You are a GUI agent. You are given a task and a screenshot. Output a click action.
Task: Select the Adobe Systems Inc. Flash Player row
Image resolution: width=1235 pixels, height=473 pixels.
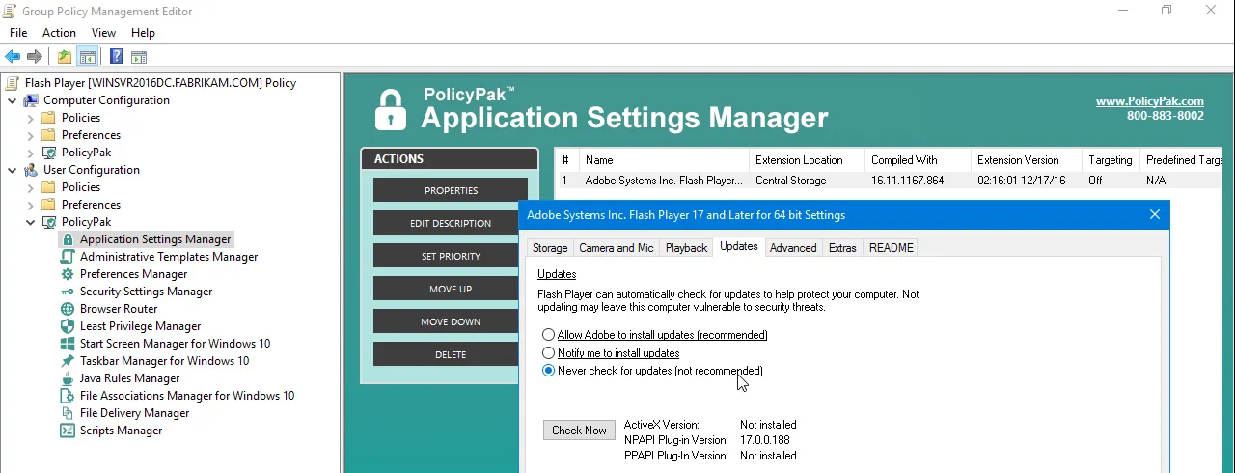point(889,181)
